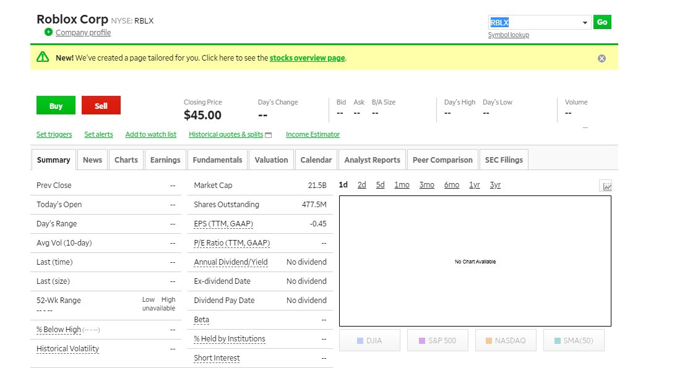677x368 pixels.
Task: Toggle the NASDAQ chart comparison
Action: [506, 340]
